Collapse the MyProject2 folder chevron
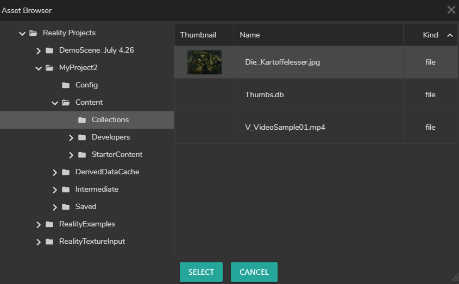This screenshot has height=284, width=459. pyautogui.click(x=39, y=68)
